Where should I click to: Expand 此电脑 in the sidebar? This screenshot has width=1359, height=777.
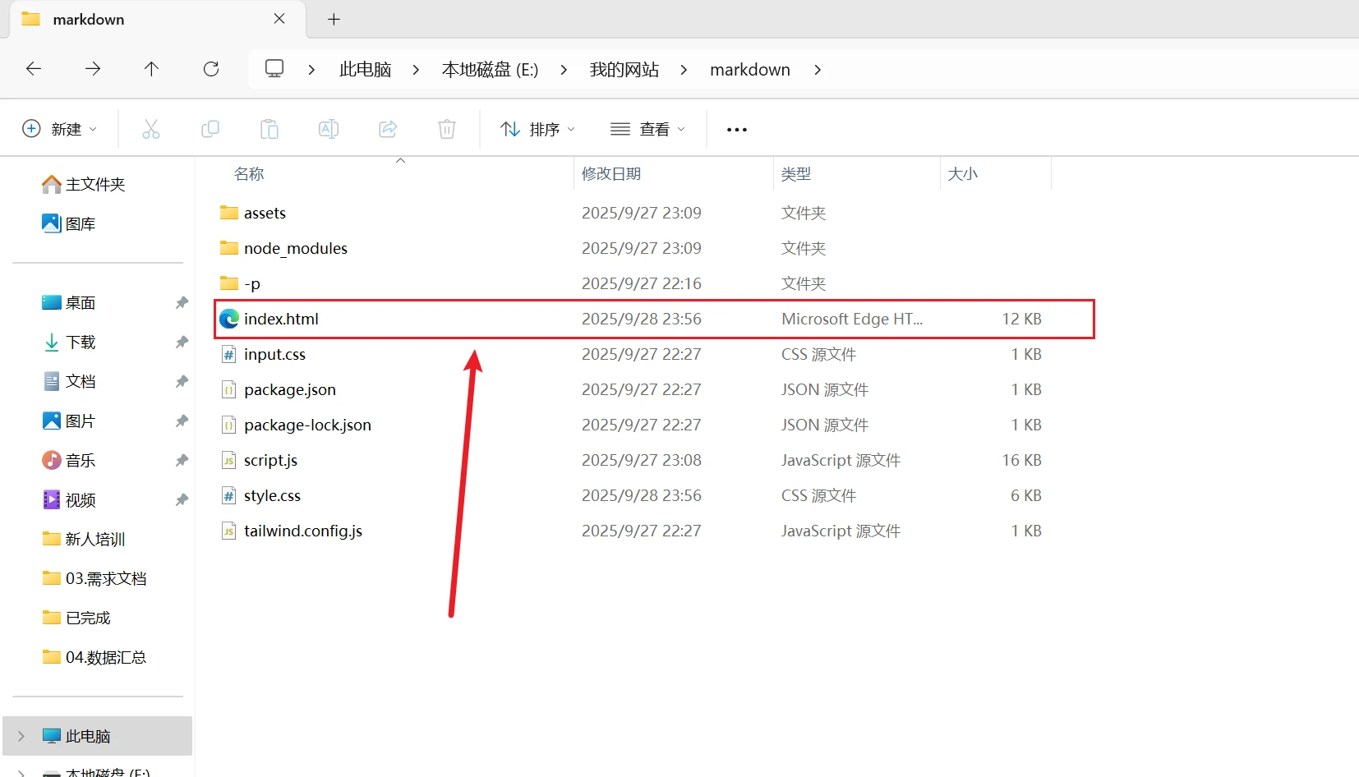(x=21, y=736)
